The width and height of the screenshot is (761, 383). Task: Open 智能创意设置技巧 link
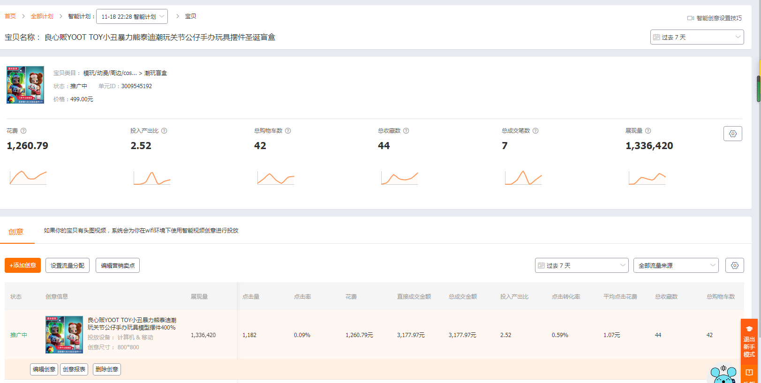719,18
